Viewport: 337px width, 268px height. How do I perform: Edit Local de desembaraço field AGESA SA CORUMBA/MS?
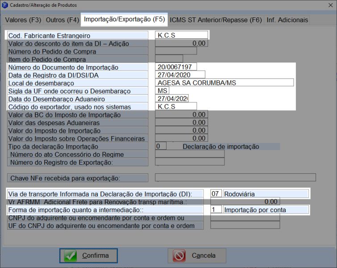(x=225, y=83)
